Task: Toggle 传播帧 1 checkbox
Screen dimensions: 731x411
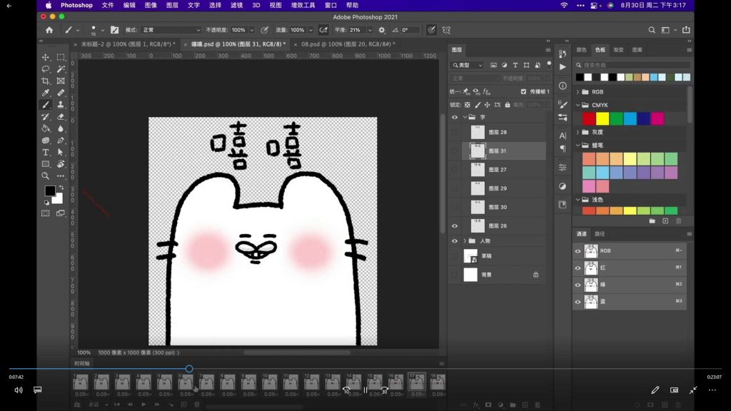Action: (x=524, y=92)
